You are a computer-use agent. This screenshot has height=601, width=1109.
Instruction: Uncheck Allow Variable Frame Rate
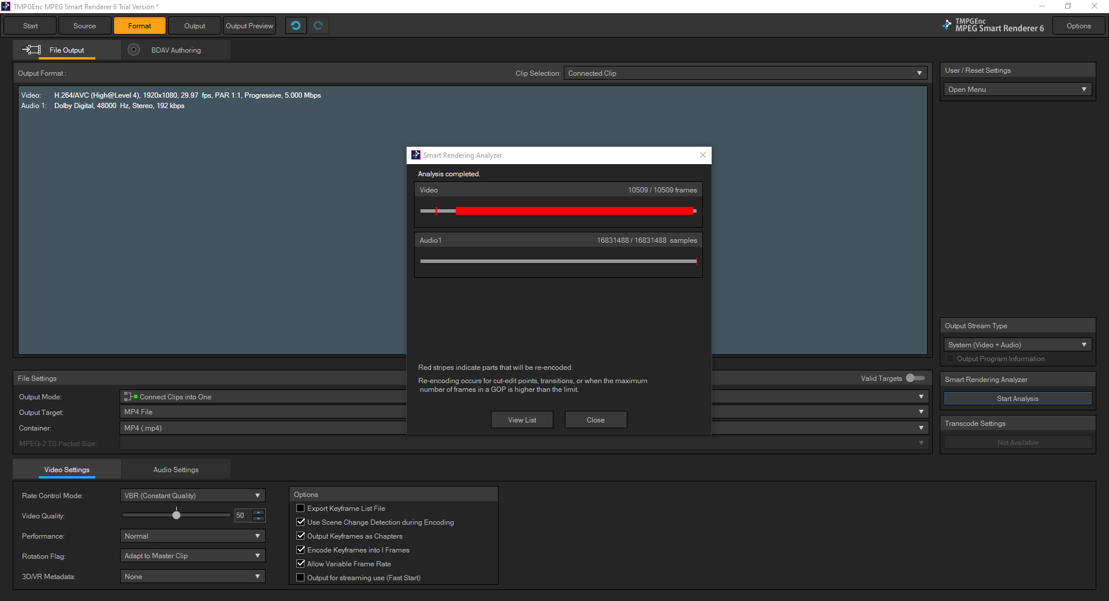[300, 563]
